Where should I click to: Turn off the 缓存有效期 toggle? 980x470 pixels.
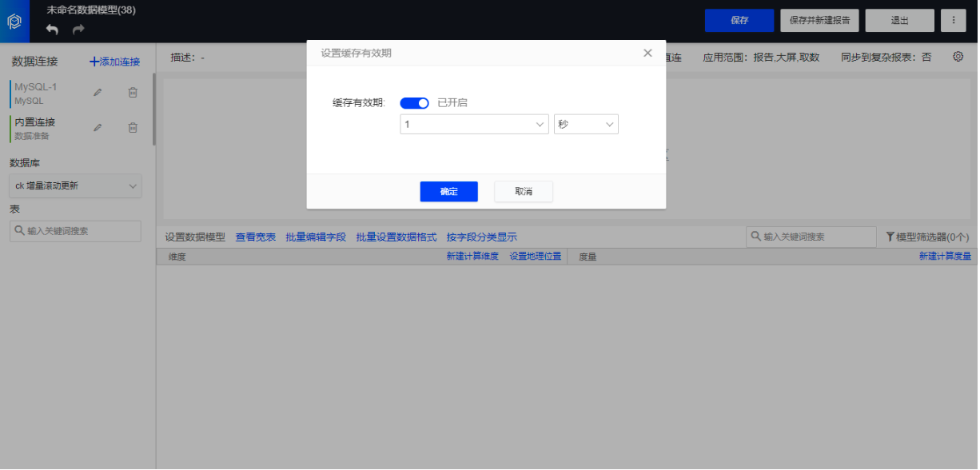(414, 103)
